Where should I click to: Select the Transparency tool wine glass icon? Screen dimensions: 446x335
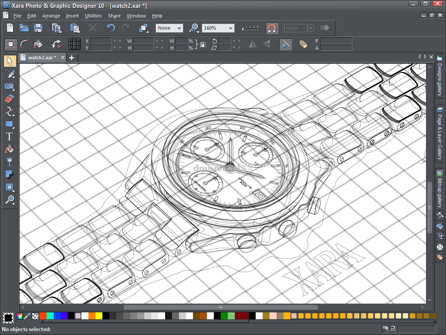point(10,162)
